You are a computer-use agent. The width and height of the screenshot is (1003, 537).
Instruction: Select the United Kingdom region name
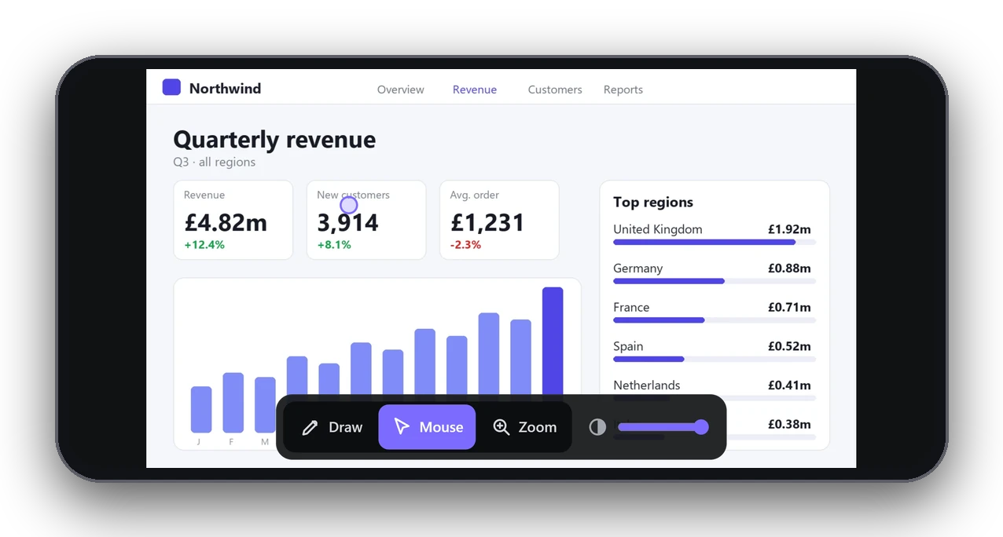coord(658,229)
